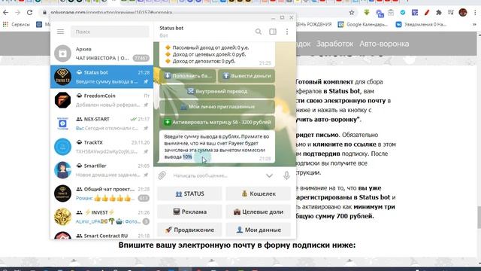
Task: Click the Status bot chat header title
Action: click(x=171, y=28)
